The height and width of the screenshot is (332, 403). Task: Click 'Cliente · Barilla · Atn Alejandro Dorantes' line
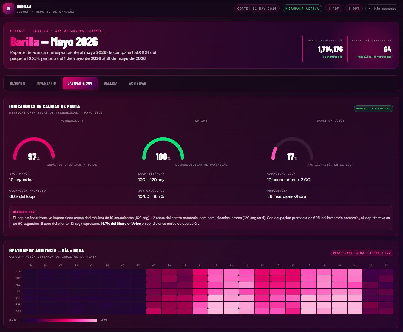57,31
